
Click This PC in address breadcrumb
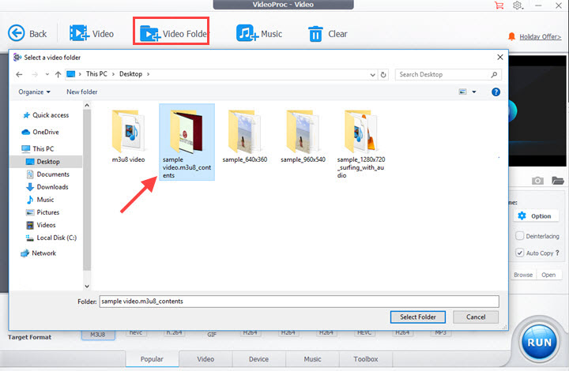coord(96,74)
